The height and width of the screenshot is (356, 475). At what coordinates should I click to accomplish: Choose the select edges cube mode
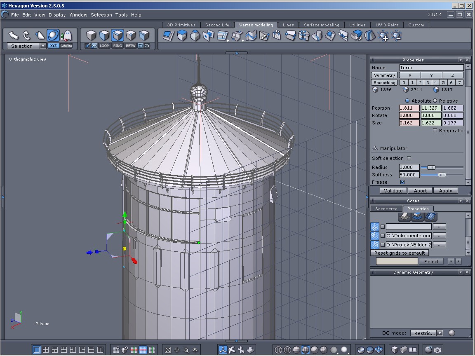point(118,35)
